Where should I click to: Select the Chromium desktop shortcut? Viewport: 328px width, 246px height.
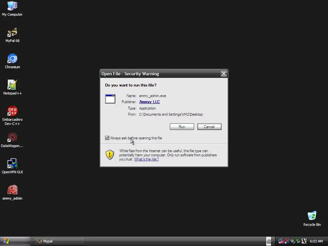point(12,61)
